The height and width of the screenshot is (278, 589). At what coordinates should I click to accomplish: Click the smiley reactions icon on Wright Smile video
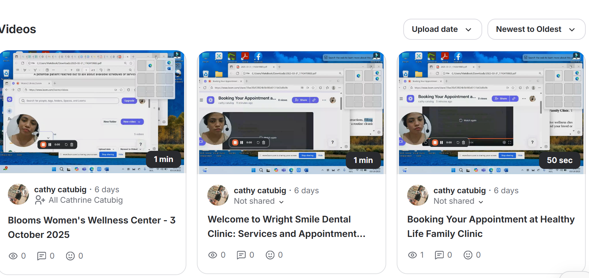(270, 255)
